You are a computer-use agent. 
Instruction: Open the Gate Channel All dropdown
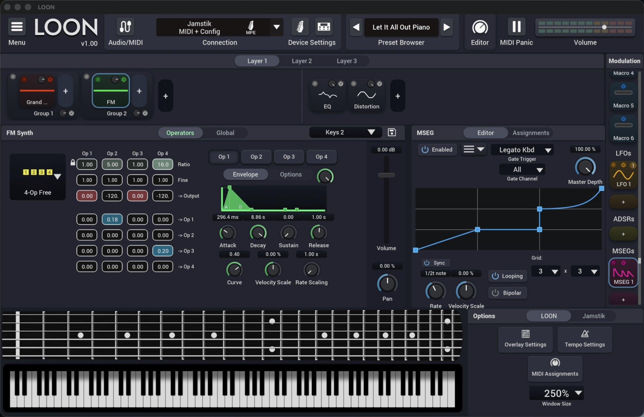[522, 170]
